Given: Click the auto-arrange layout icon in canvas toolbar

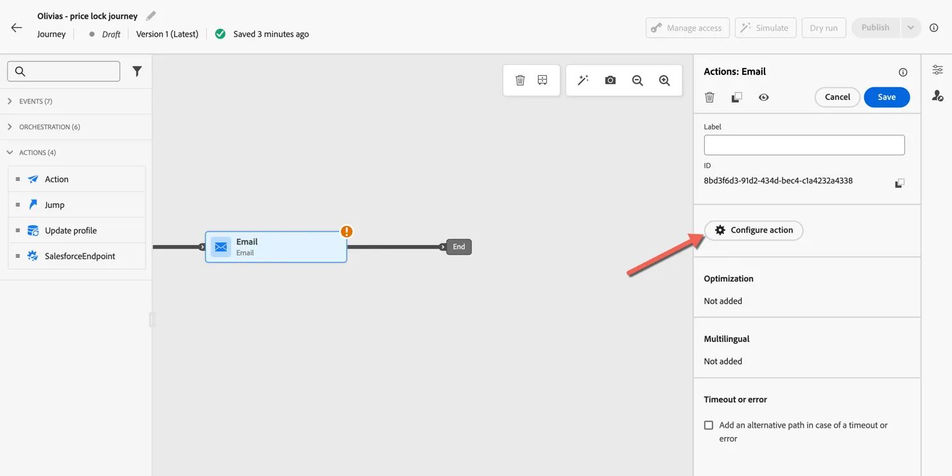Looking at the screenshot, I should [x=542, y=80].
